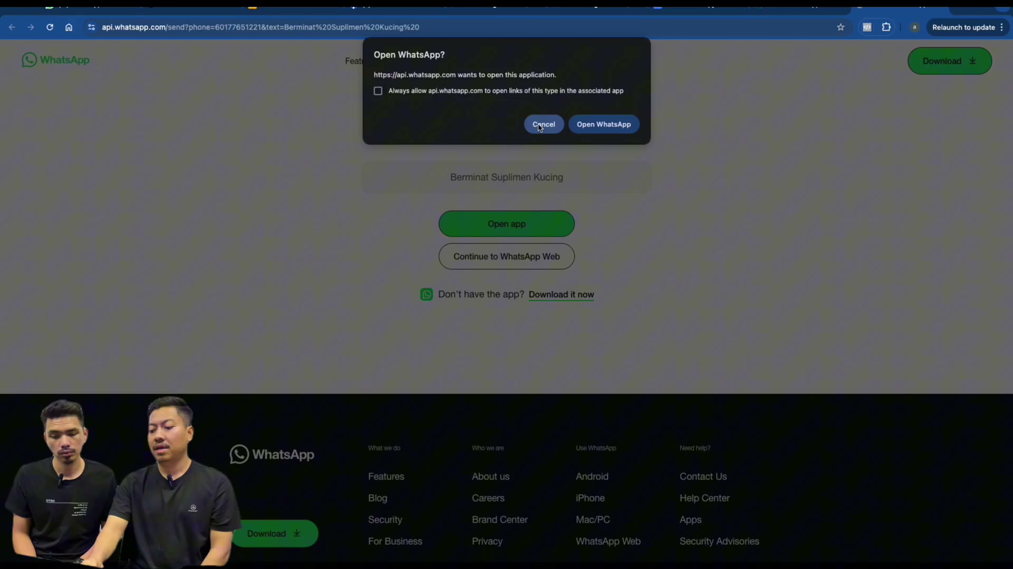The width and height of the screenshot is (1013, 569).
Task: Click the green WhatsApp icon beside 'Don't have the app?'
Action: point(426,295)
